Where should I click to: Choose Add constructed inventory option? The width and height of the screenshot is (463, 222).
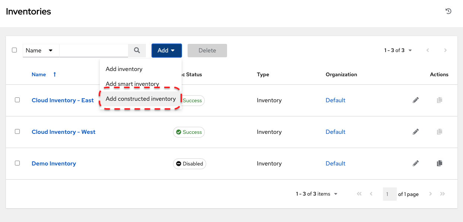point(141,99)
